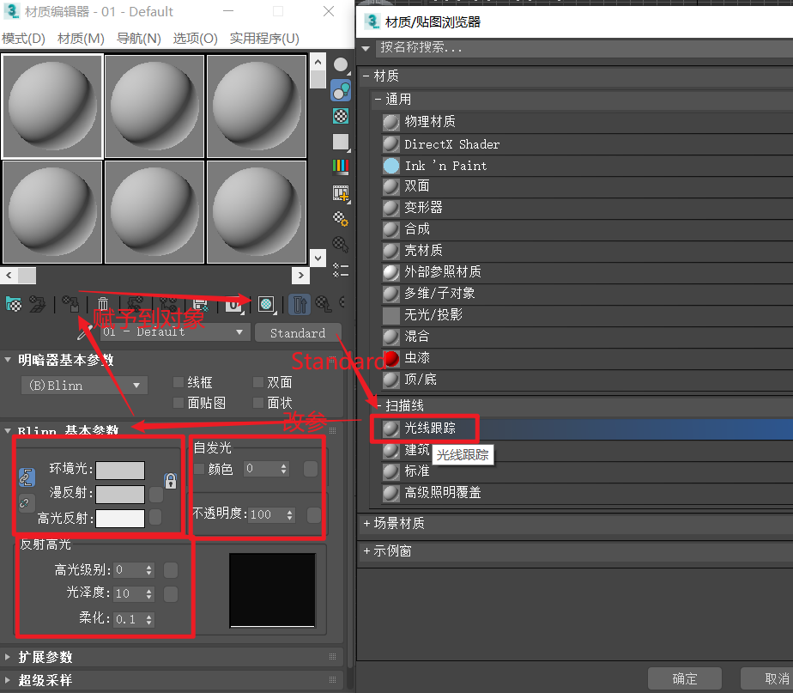Enable the 双面 two-sided checkbox
This screenshot has width=793, height=693.
260,382
